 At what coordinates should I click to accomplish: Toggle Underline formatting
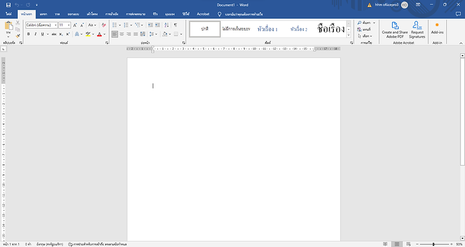point(43,34)
